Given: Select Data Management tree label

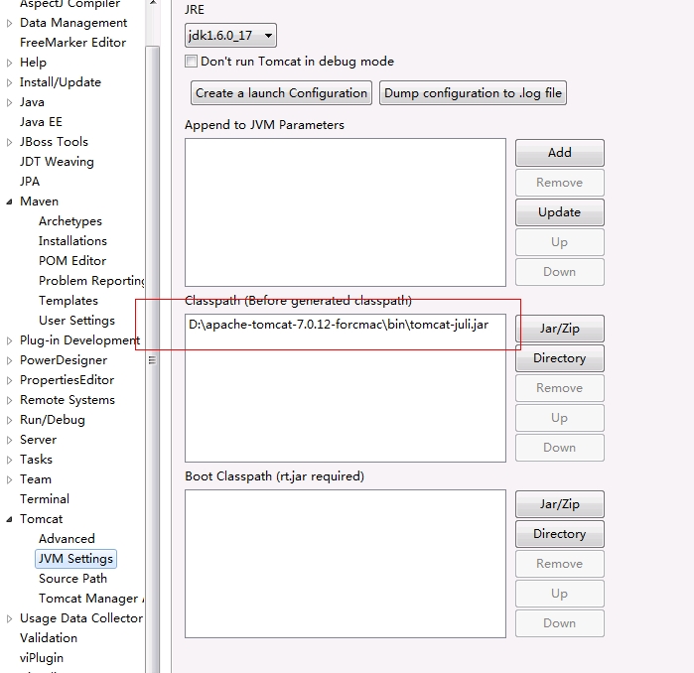Looking at the screenshot, I should [x=73, y=23].
